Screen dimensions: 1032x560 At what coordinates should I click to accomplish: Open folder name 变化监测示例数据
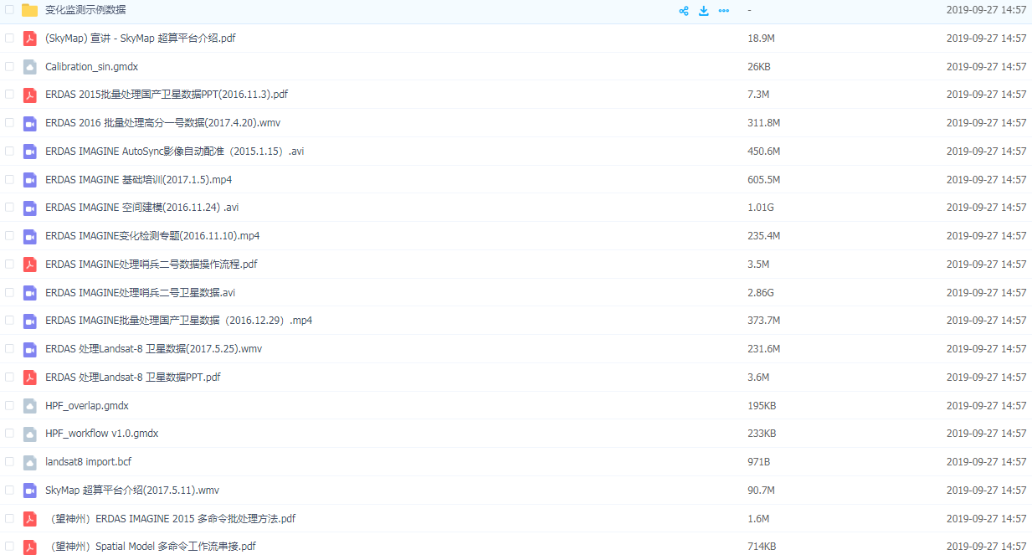click(x=85, y=10)
